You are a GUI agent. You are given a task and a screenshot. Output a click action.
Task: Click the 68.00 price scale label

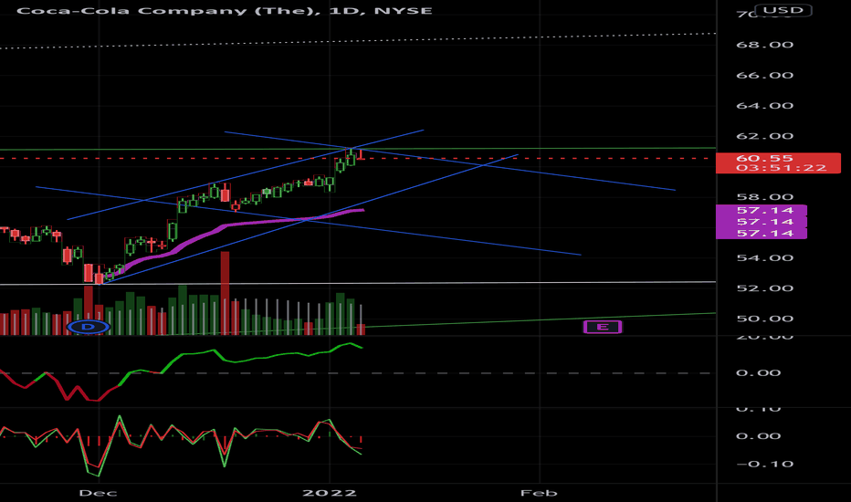click(764, 45)
